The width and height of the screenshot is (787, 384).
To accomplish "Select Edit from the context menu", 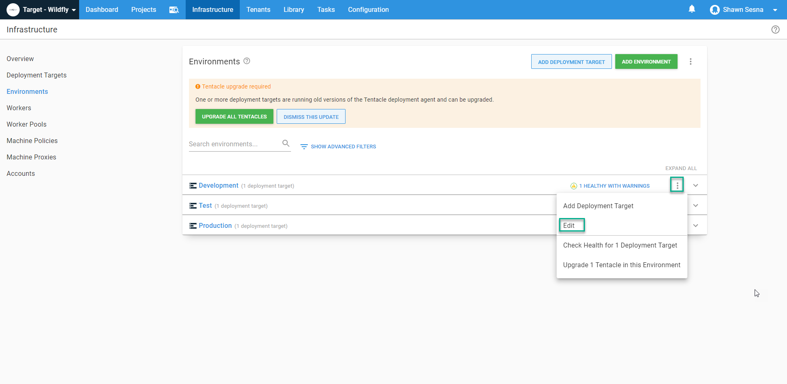I will (x=569, y=225).
